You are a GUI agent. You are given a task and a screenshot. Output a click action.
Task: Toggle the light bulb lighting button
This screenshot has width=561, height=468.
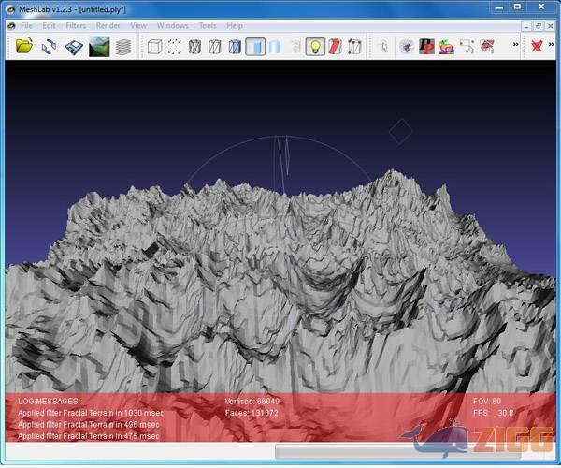[x=316, y=45]
